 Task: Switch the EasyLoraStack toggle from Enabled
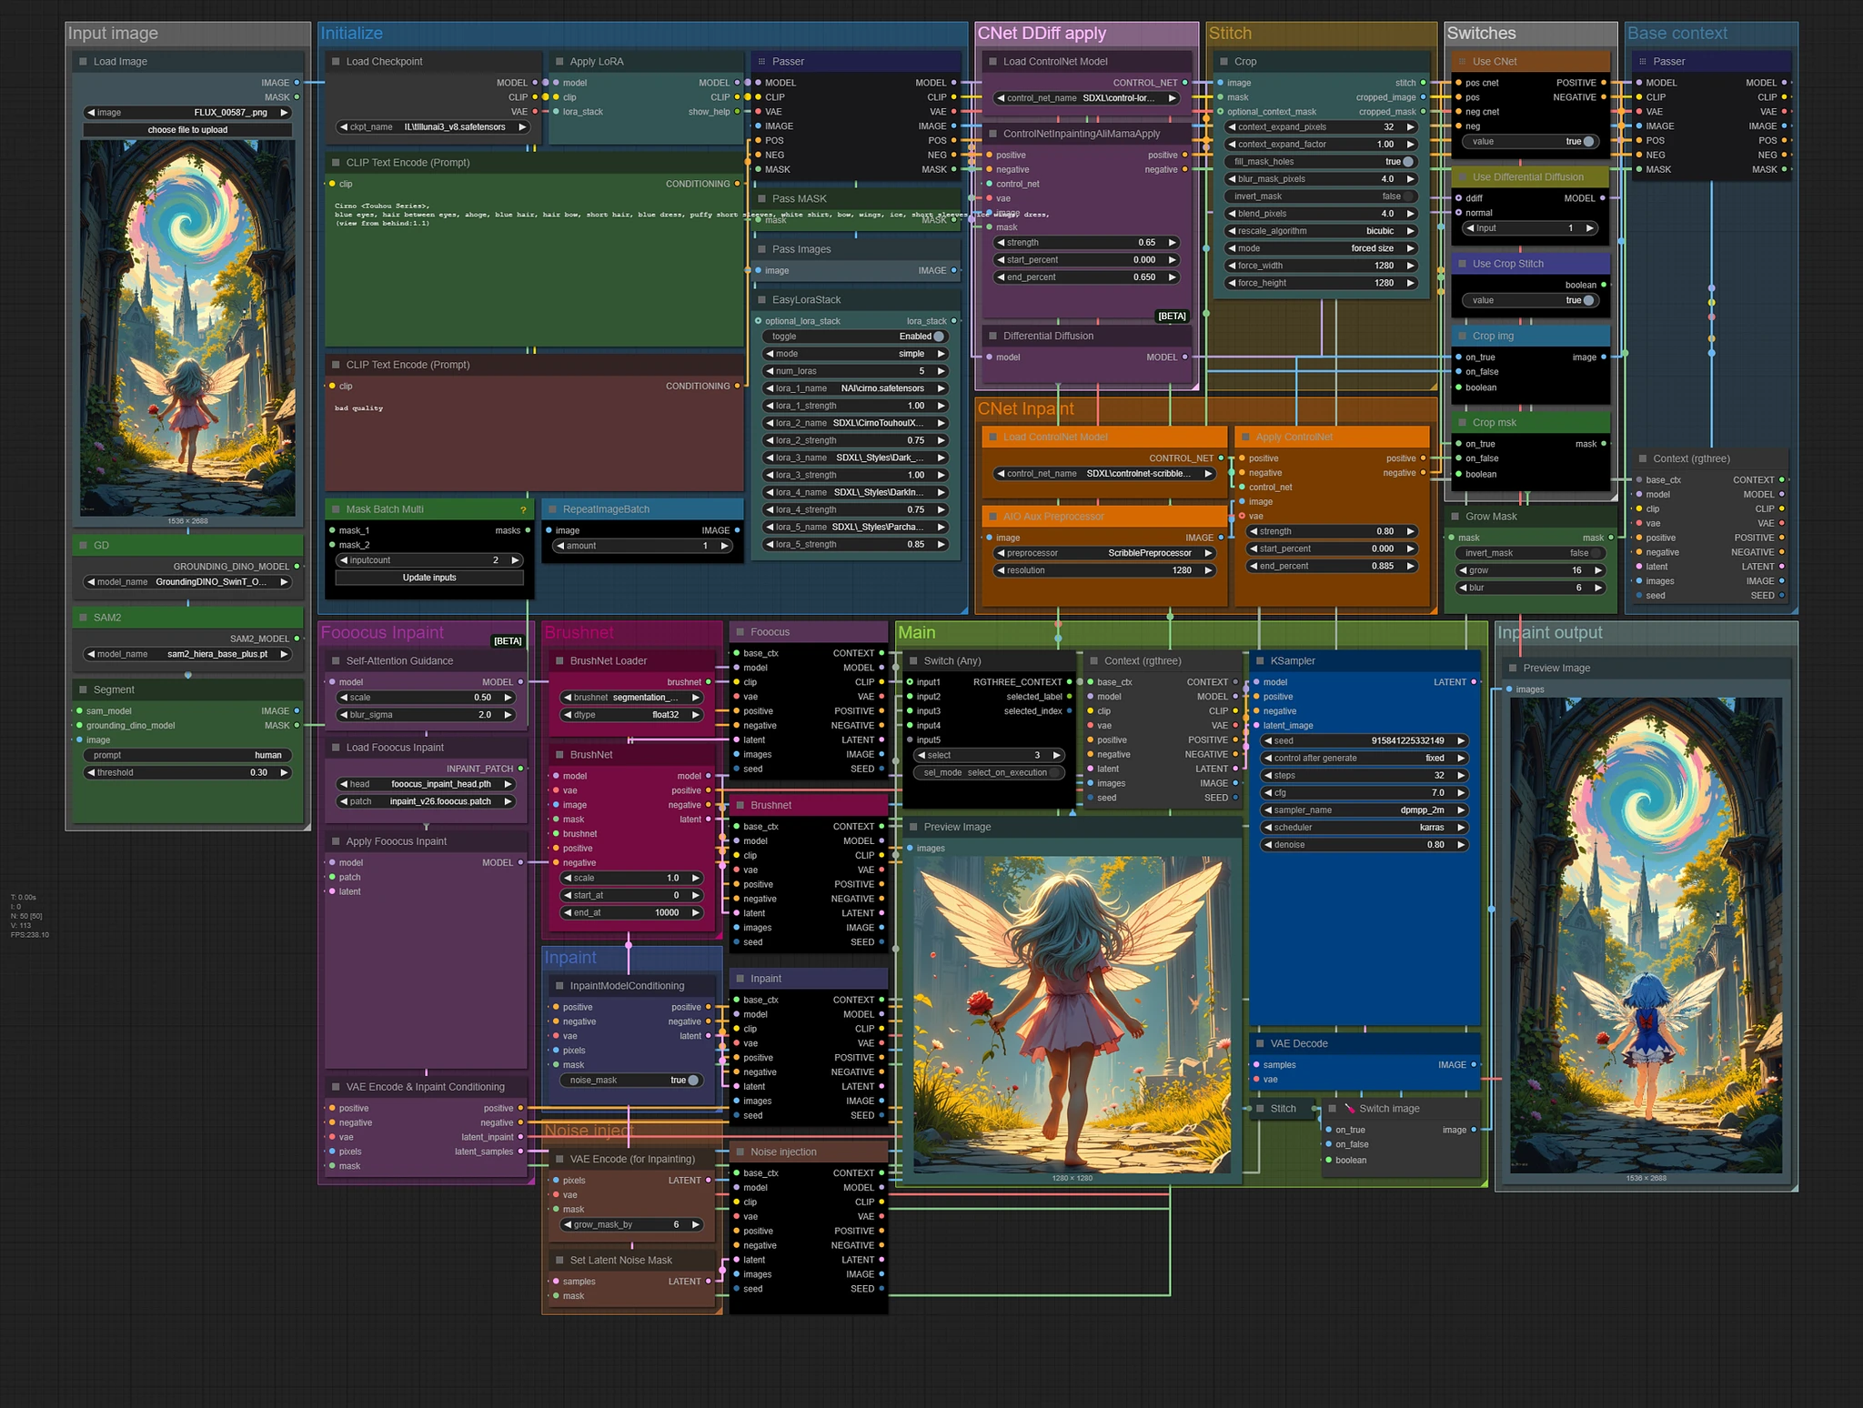855,337
